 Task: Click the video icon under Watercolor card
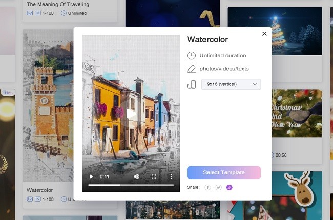[38, 199]
